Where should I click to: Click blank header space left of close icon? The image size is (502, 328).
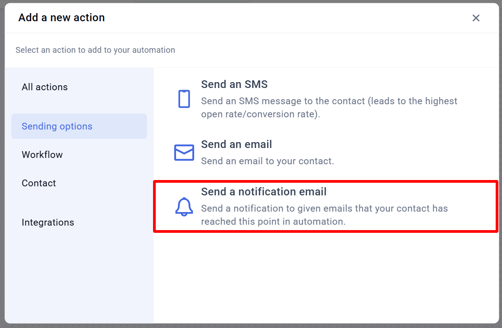click(x=288, y=18)
